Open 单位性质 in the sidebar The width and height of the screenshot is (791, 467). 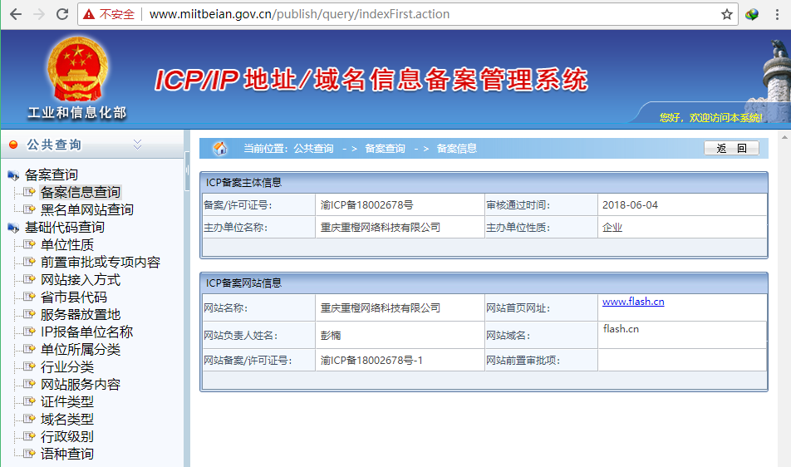coord(67,245)
